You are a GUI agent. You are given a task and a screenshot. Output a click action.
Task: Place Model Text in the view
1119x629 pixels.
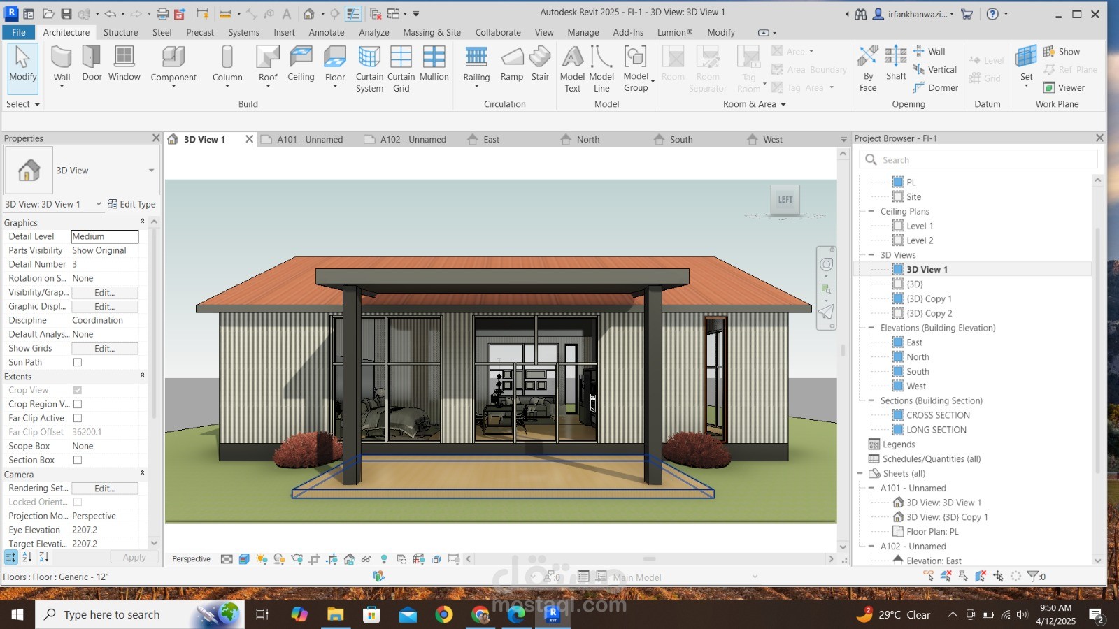572,66
